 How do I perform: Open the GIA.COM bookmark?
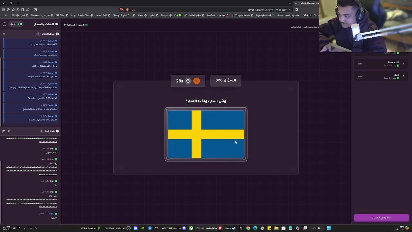(x=61, y=15)
